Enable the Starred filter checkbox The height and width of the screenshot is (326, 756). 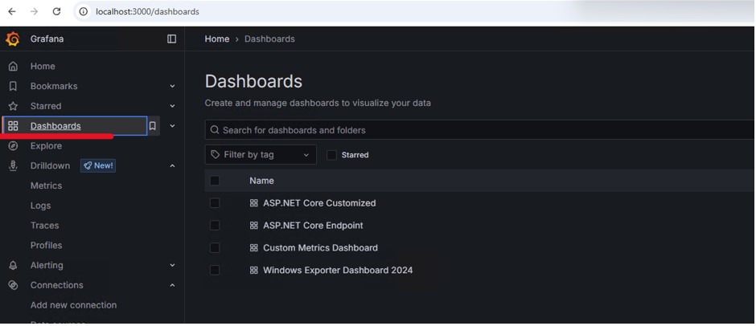coord(331,155)
